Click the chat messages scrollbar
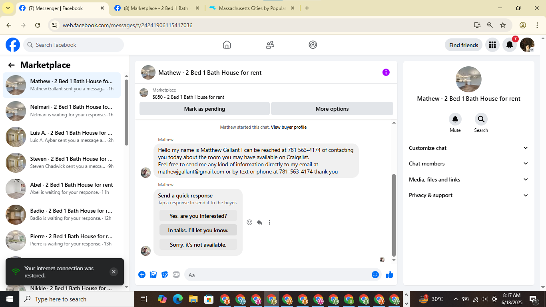546x307 pixels. coord(394,215)
